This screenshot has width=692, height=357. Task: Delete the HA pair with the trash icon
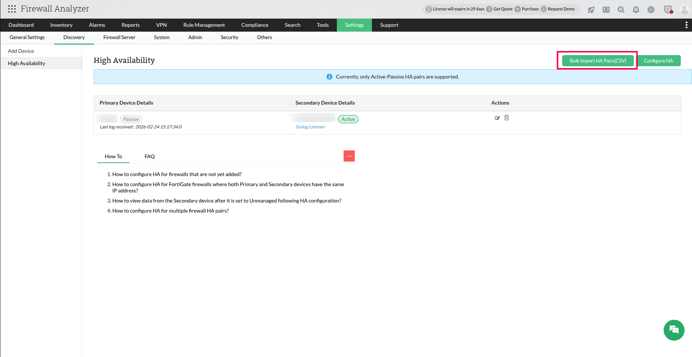point(507,118)
